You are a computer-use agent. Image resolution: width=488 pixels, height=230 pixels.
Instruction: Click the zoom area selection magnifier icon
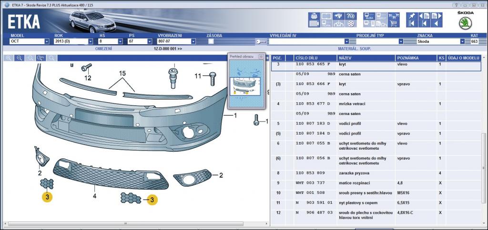tap(30, 57)
